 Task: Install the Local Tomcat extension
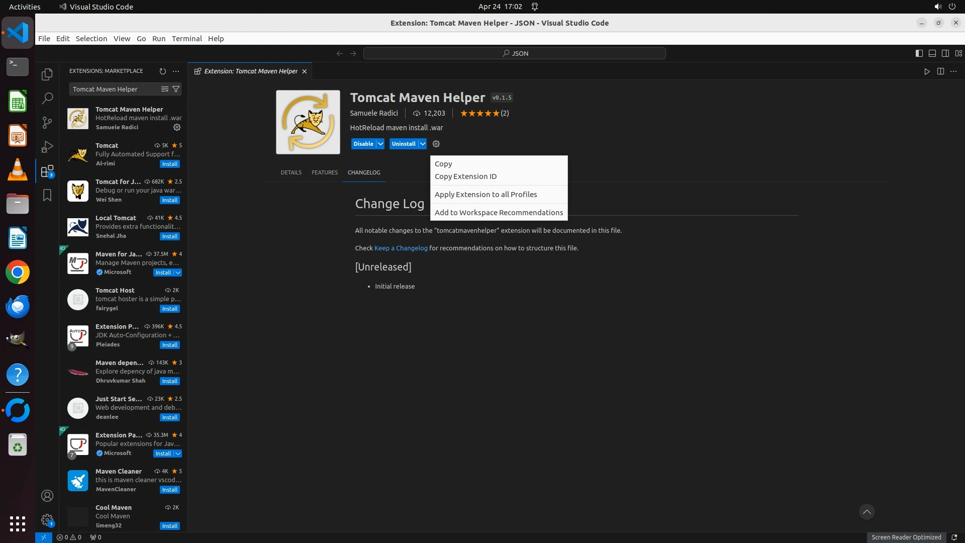pyautogui.click(x=169, y=236)
